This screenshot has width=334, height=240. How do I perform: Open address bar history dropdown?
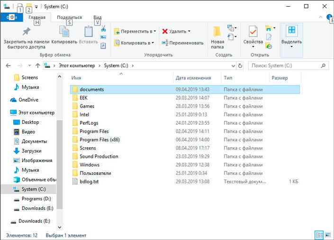(x=233, y=66)
